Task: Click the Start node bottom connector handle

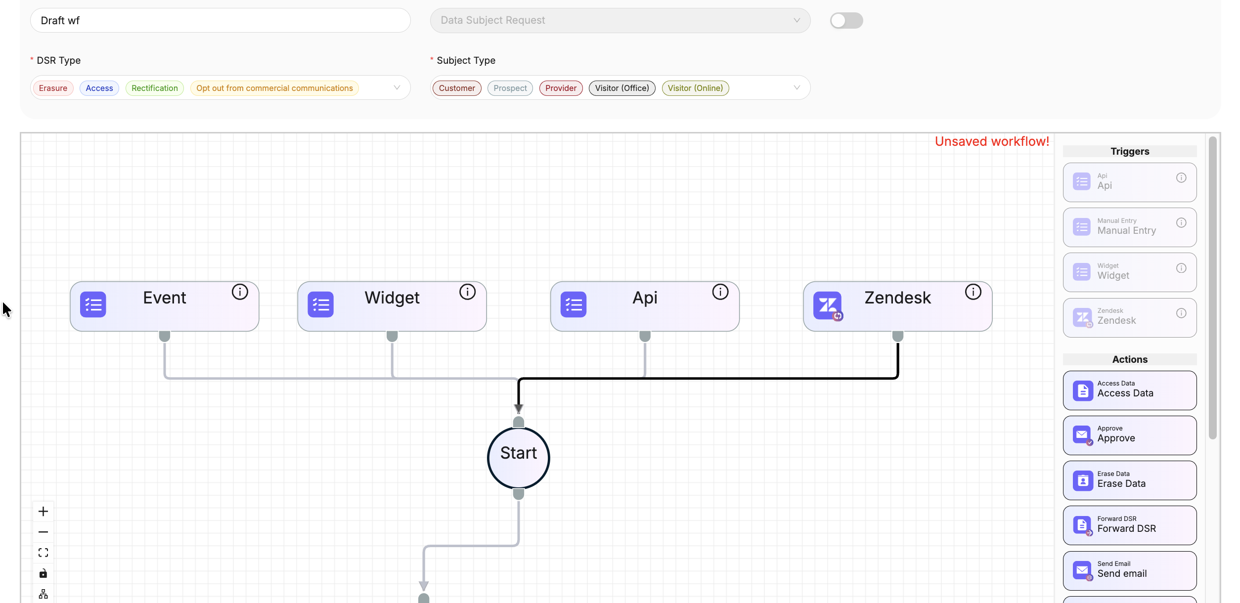Action: pyautogui.click(x=519, y=494)
